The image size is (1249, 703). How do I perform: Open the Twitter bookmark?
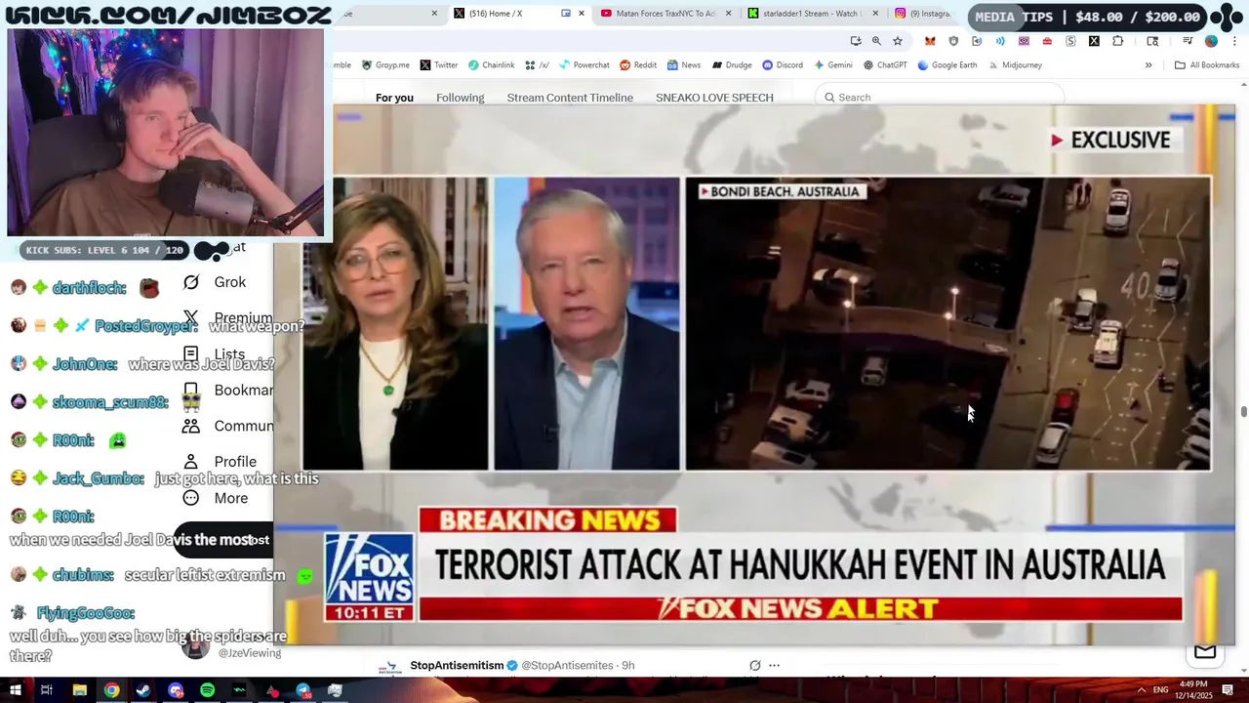[x=439, y=65]
